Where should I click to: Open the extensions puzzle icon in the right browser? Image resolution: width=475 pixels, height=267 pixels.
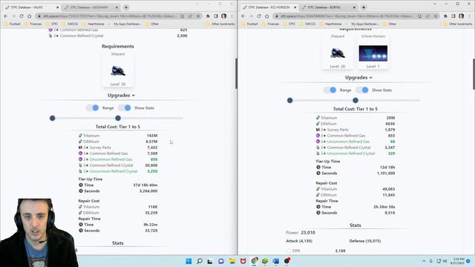coord(445,16)
